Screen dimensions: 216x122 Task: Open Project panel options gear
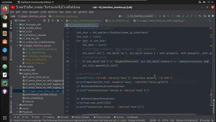click(58, 20)
